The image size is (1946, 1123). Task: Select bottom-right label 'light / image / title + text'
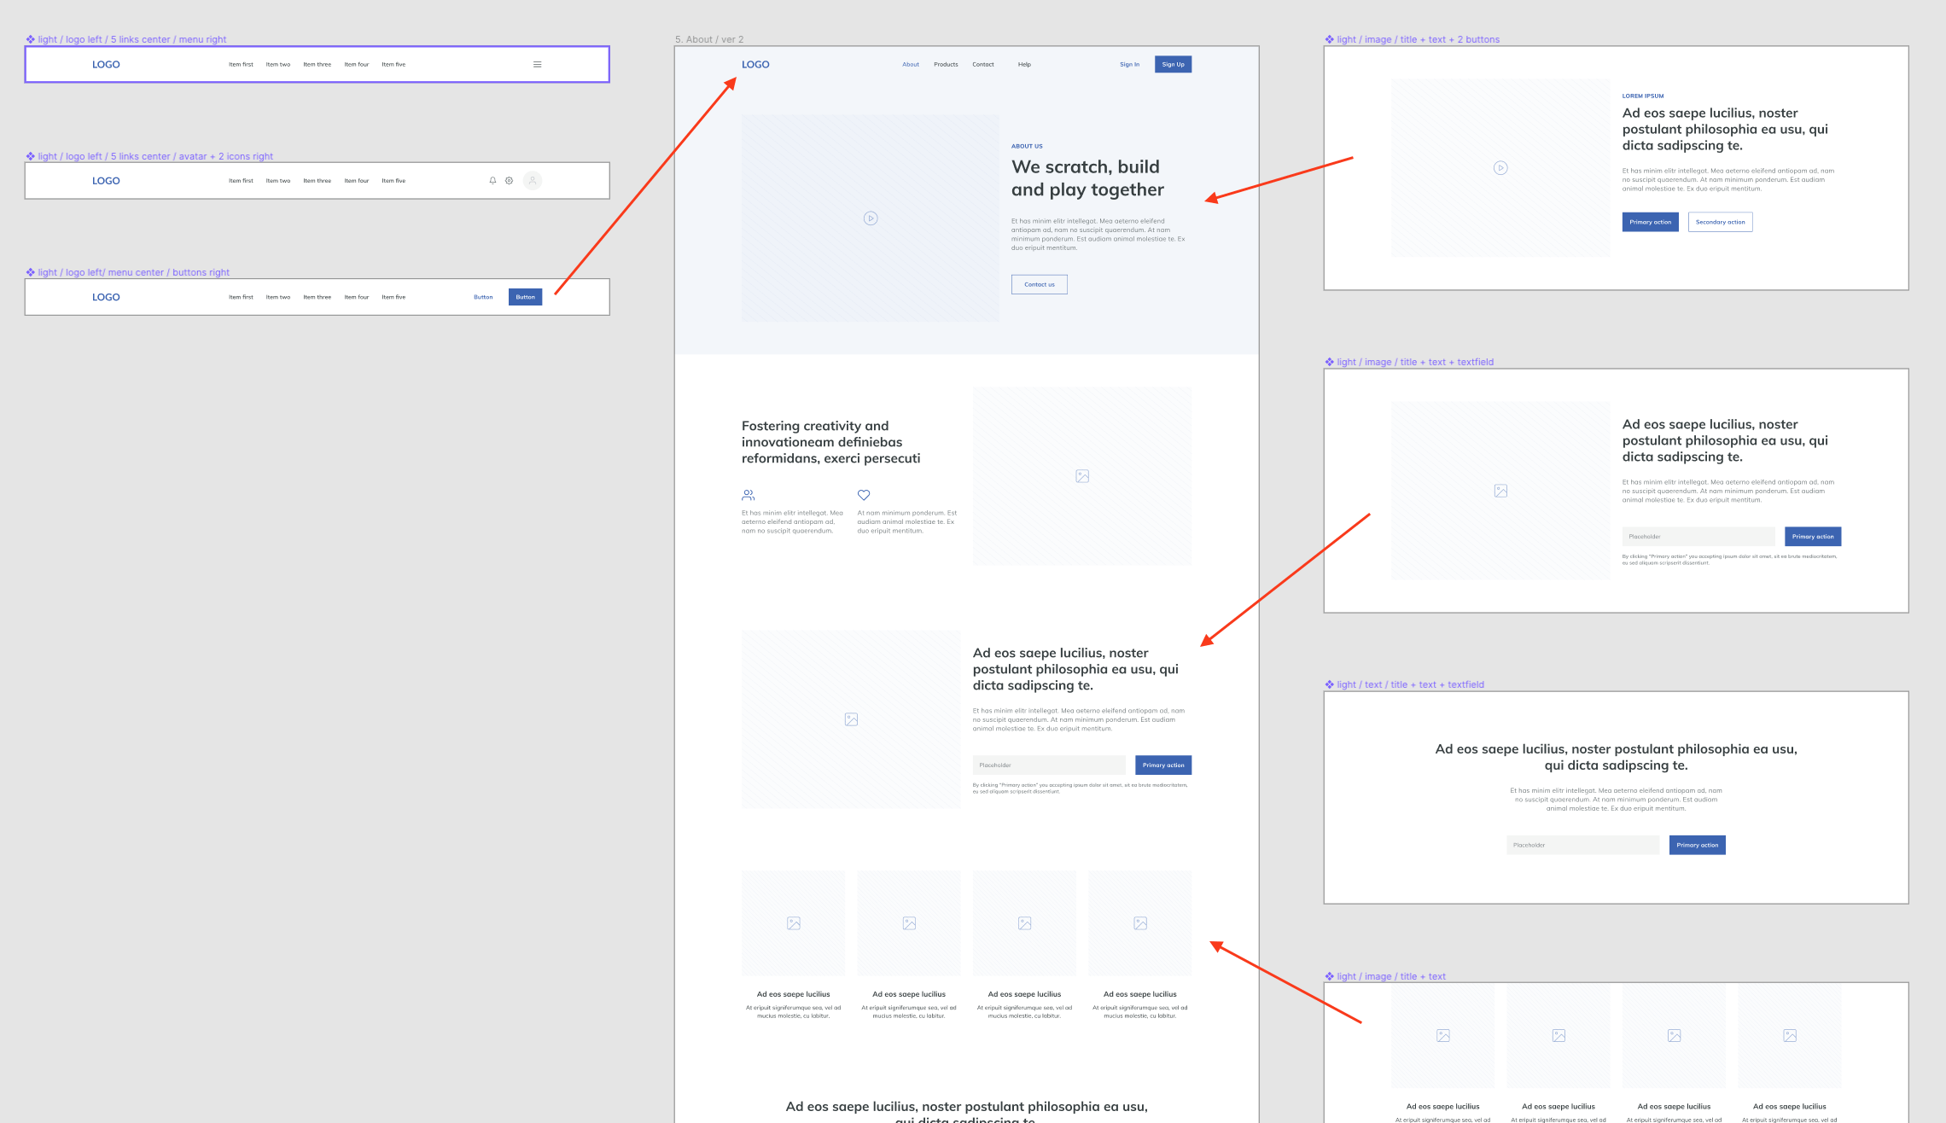click(1391, 976)
